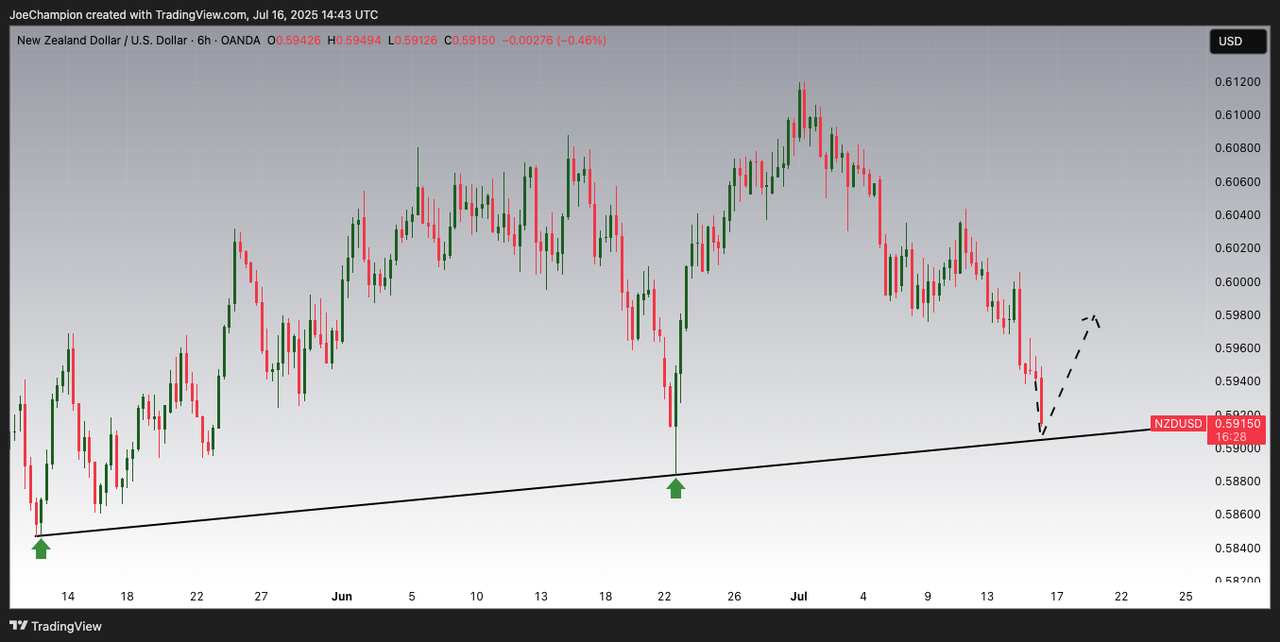
Task: Click the TradingView logo at bottom left
Action: pos(56,626)
